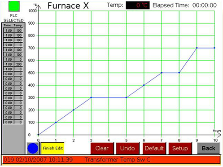Viewport: 223px width, 167px height.
Task: Click the 700 label on the temperature axis
Action: click(31, 48)
